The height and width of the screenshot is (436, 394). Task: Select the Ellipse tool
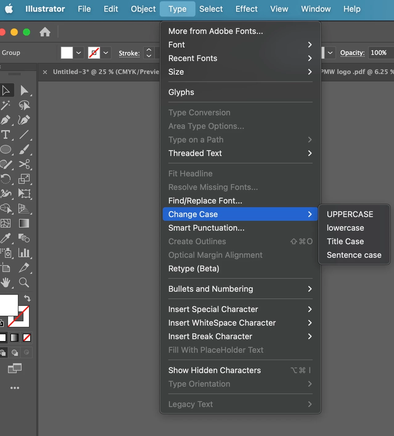6,150
